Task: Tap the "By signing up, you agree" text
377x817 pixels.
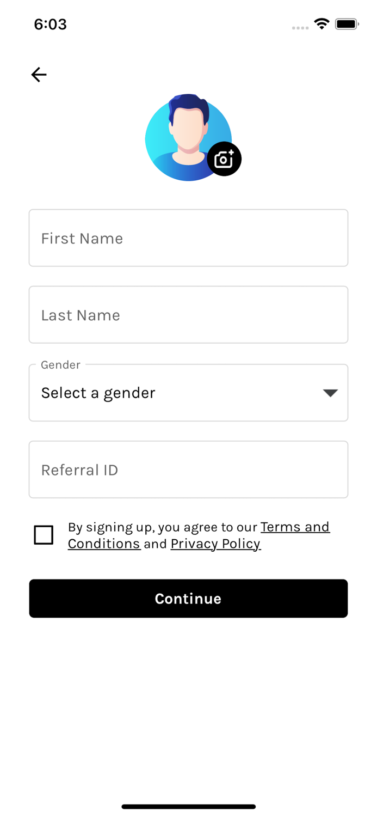Action: pos(162,527)
